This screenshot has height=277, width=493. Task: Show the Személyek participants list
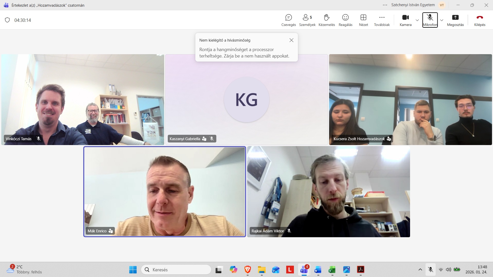pos(307,20)
